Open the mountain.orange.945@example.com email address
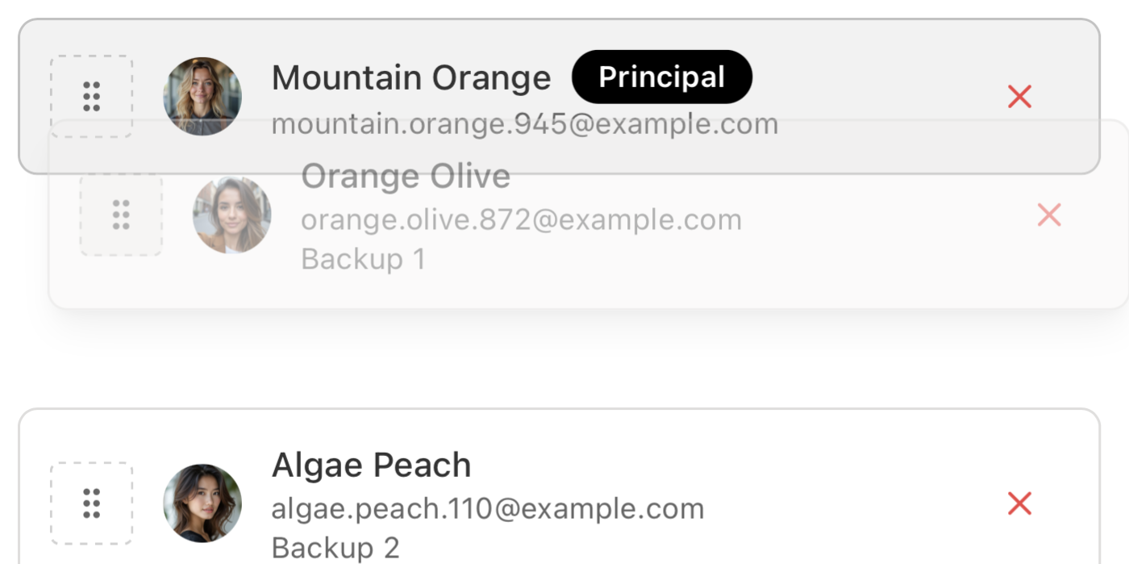This screenshot has width=1129, height=564. (x=524, y=124)
